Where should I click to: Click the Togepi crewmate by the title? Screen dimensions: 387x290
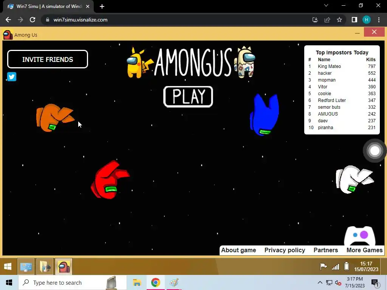[x=245, y=62]
